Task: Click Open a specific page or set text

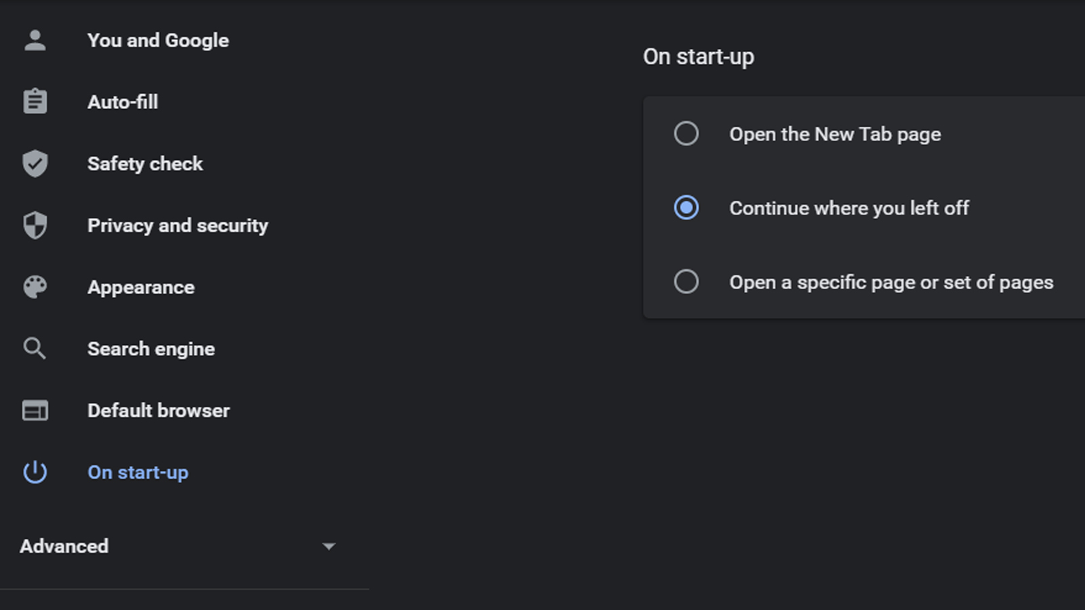Action: click(x=892, y=282)
